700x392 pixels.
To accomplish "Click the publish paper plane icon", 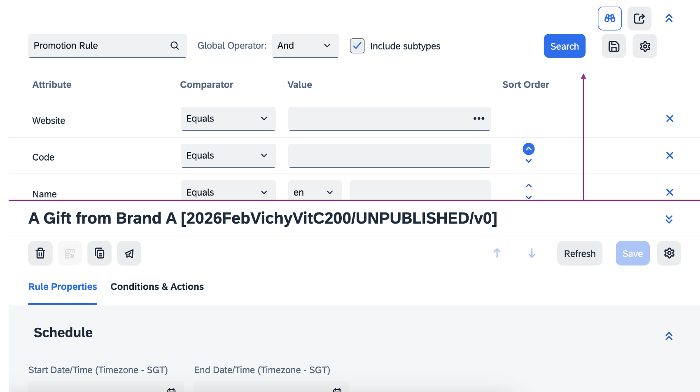I will 129,253.
